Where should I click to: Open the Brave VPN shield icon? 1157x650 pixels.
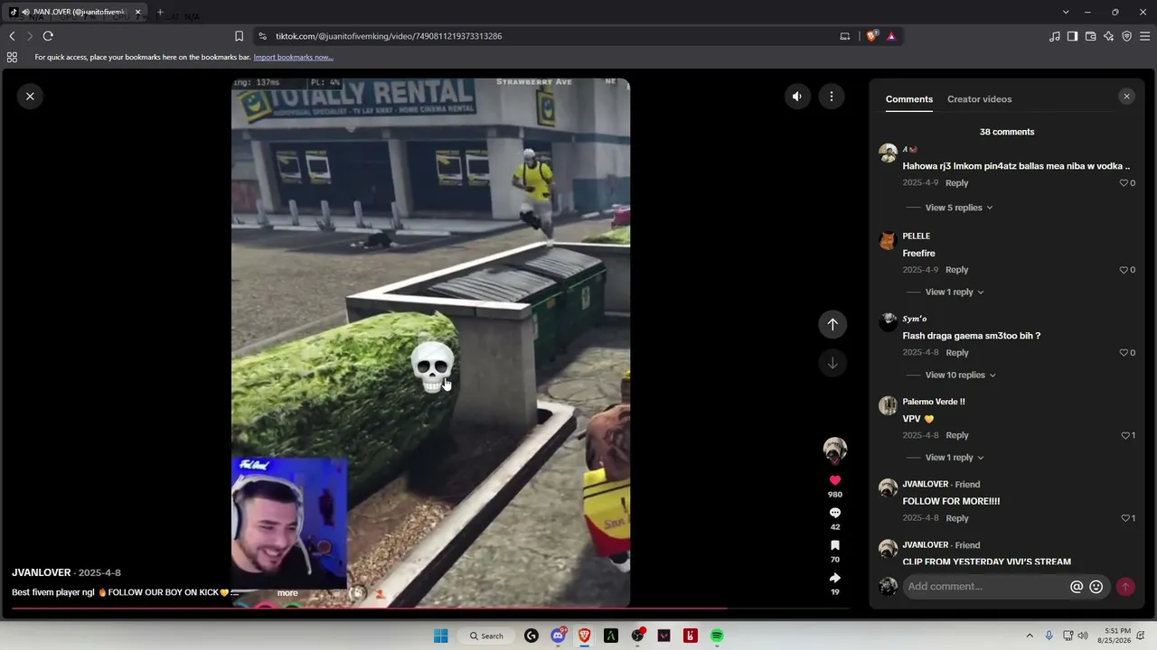click(x=1126, y=36)
